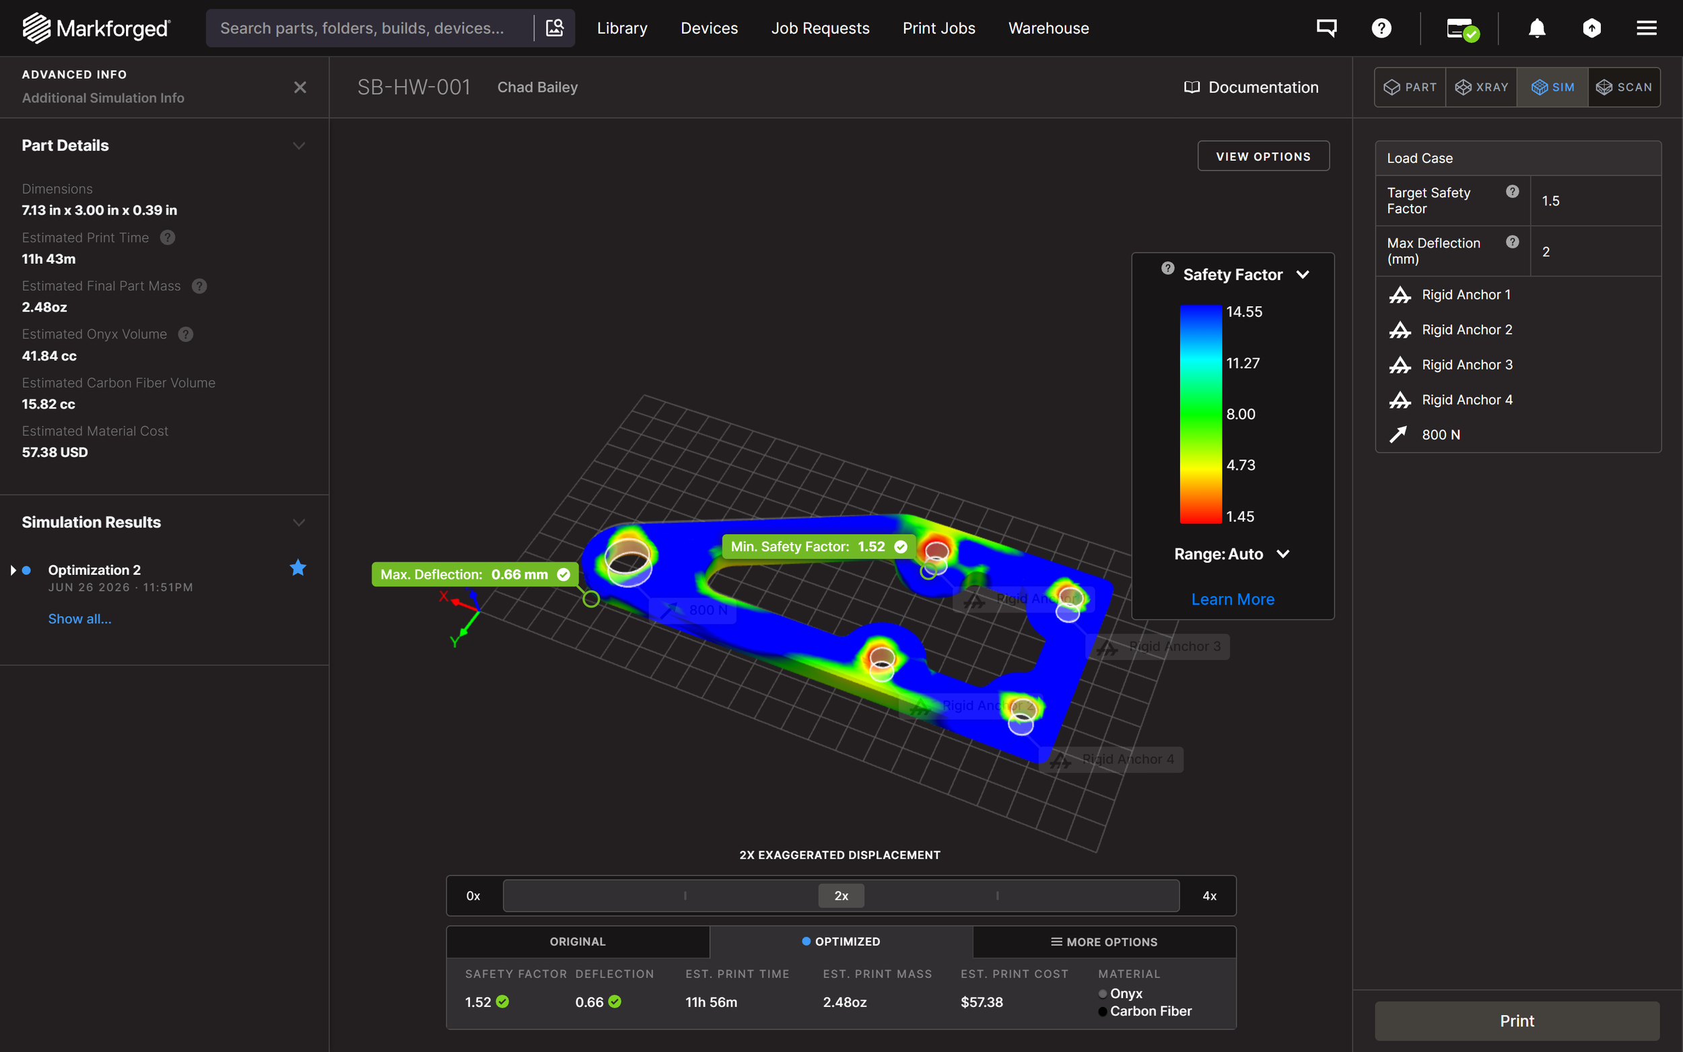
Task: Click the upload icon in top bar
Action: [x=1592, y=28]
